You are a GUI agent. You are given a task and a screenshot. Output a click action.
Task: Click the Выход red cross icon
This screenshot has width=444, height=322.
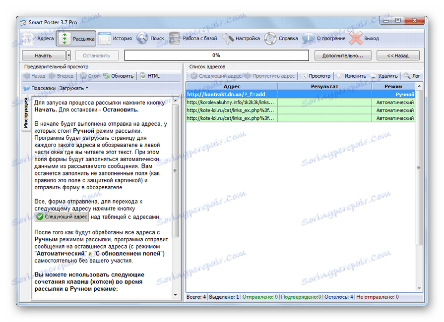point(356,38)
